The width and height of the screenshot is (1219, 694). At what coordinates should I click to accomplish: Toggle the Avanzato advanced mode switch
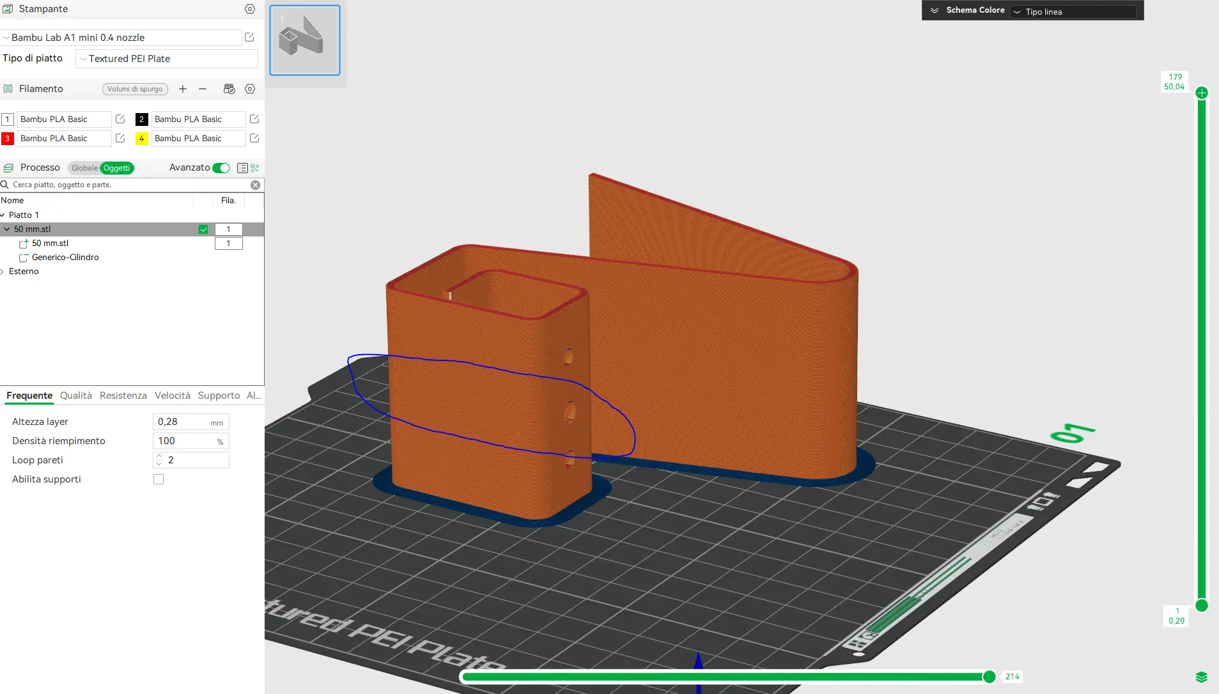pos(221,168)
